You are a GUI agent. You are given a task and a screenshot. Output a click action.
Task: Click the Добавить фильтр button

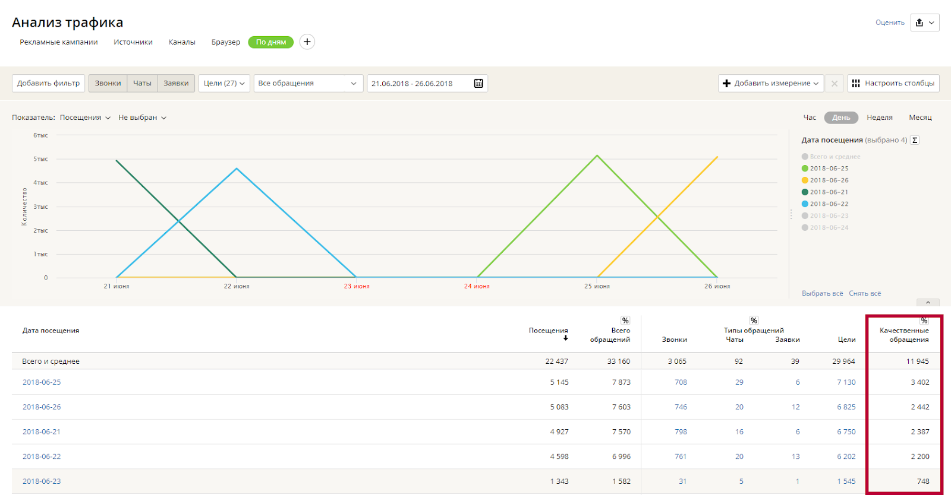pyautogui.click(x=48, y=84)
